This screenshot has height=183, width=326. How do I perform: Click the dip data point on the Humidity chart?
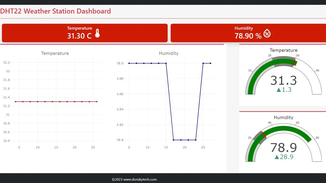[x=180, y=140]
